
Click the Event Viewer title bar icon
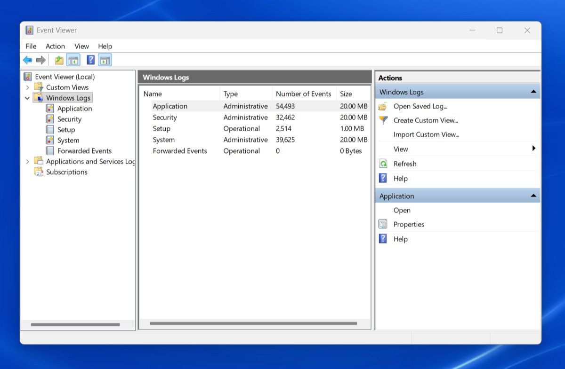(30, 30)
